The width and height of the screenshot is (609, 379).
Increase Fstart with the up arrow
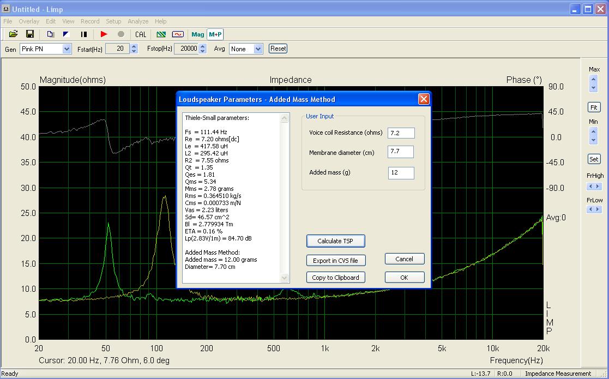tap(134, 46)
